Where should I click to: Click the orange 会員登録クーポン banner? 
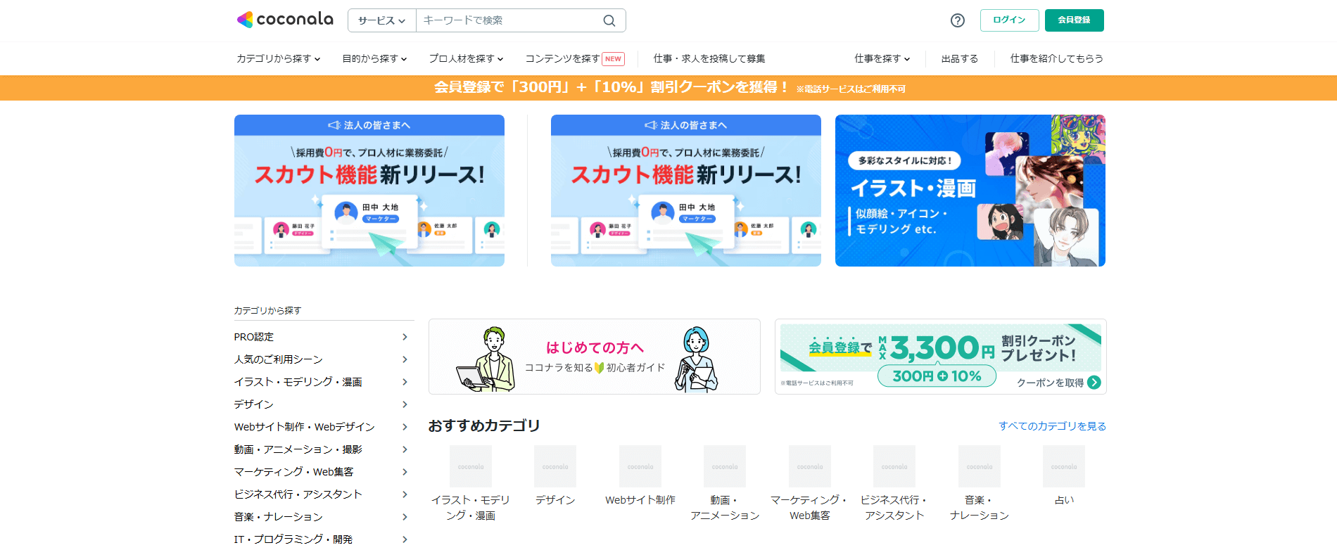tap(668, 88)
